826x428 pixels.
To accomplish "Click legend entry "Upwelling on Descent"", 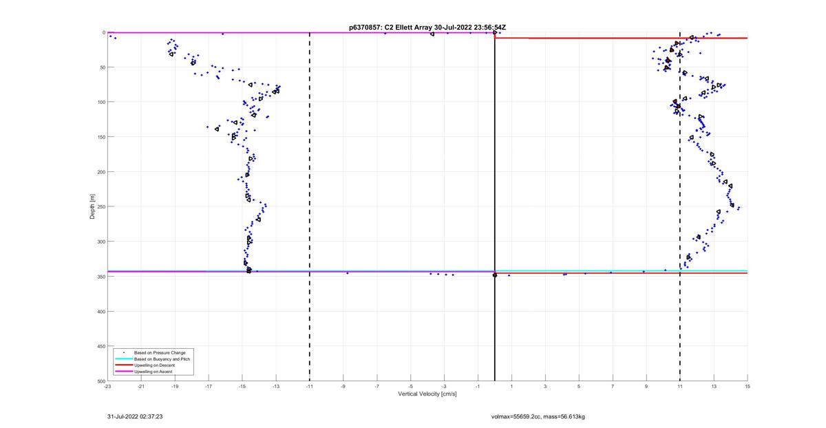I will [155, 365].
